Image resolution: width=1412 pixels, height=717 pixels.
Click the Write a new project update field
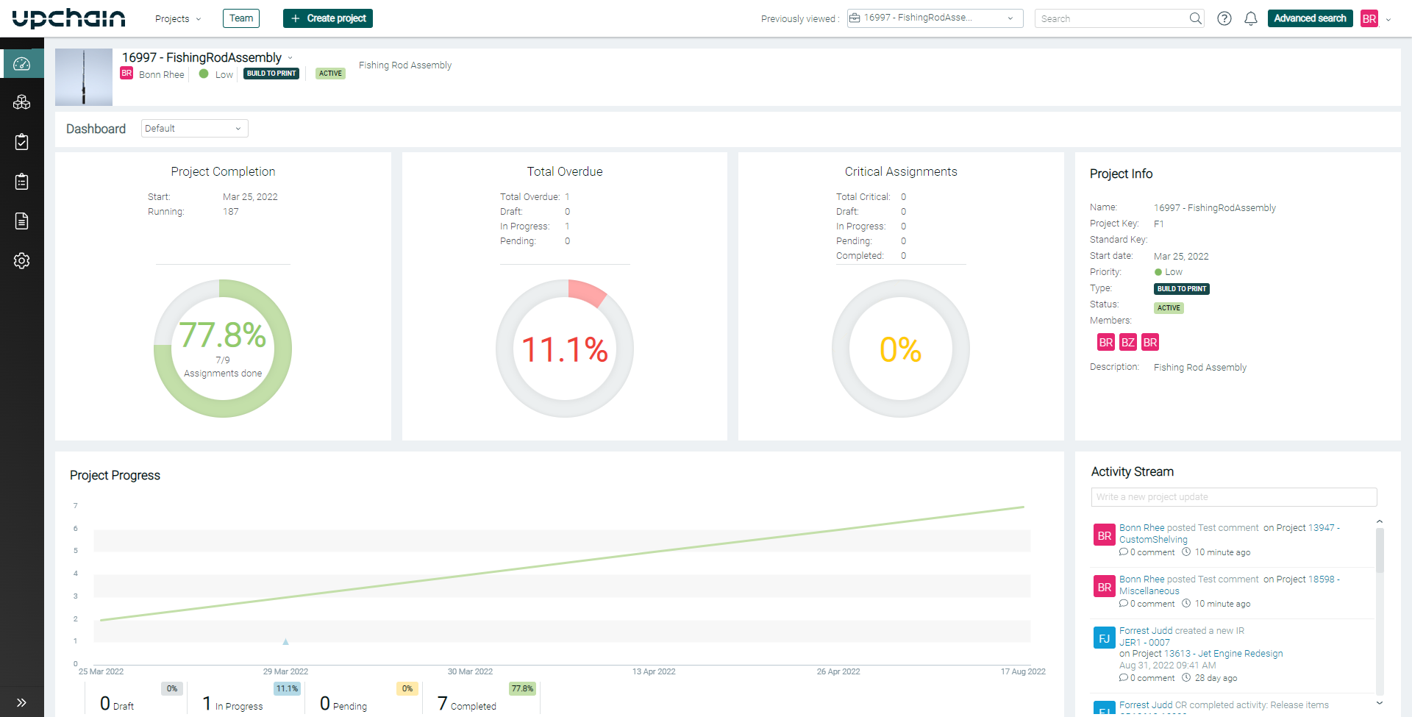pyautogui.click(x=1233, y=496)
